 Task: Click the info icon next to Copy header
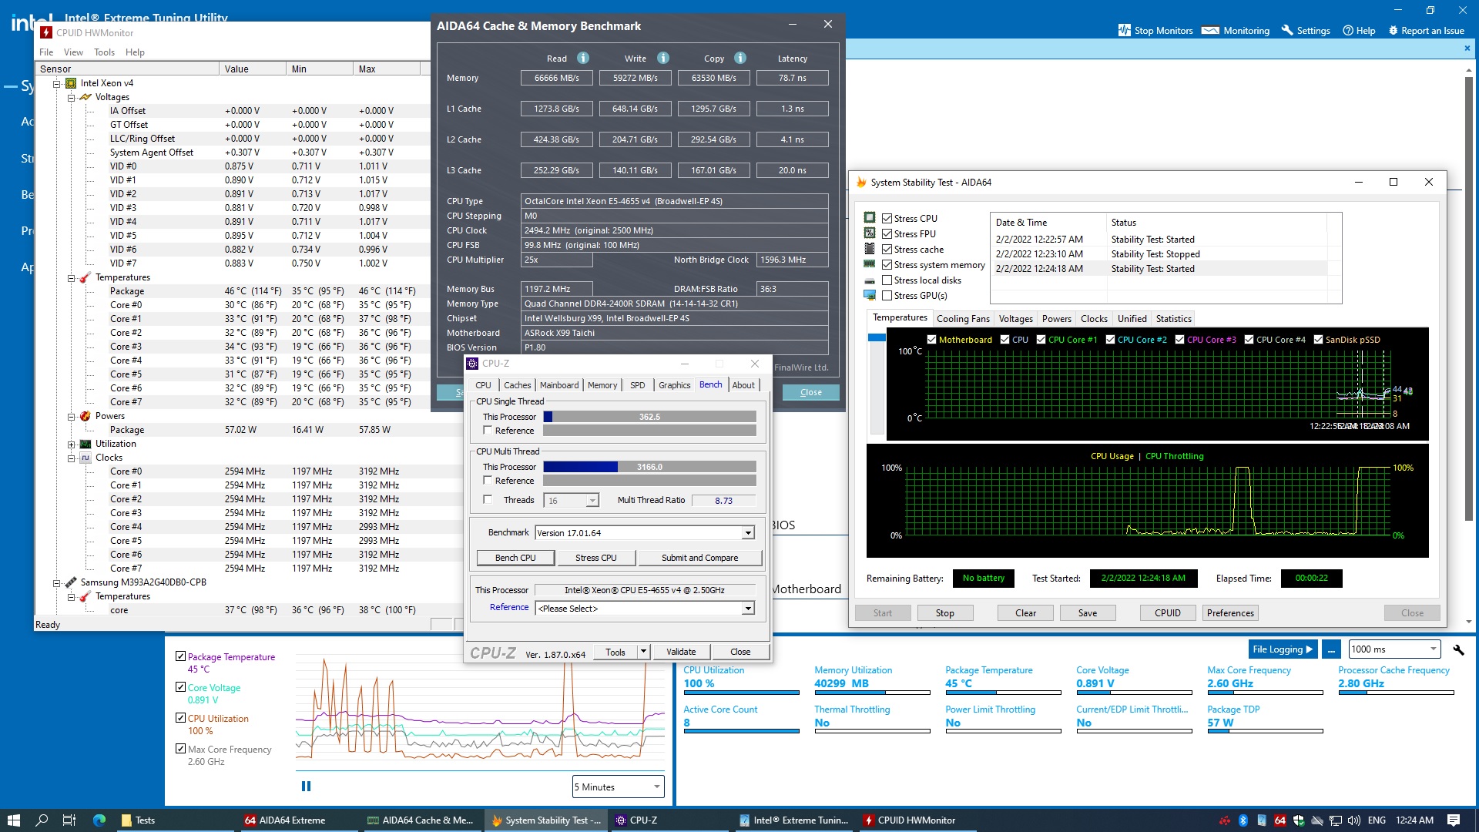point(740,58)
